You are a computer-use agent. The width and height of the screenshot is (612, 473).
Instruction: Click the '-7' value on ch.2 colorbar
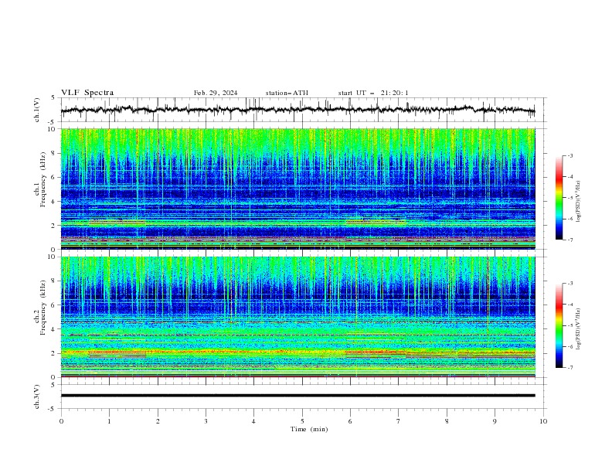tap(569, 368)
